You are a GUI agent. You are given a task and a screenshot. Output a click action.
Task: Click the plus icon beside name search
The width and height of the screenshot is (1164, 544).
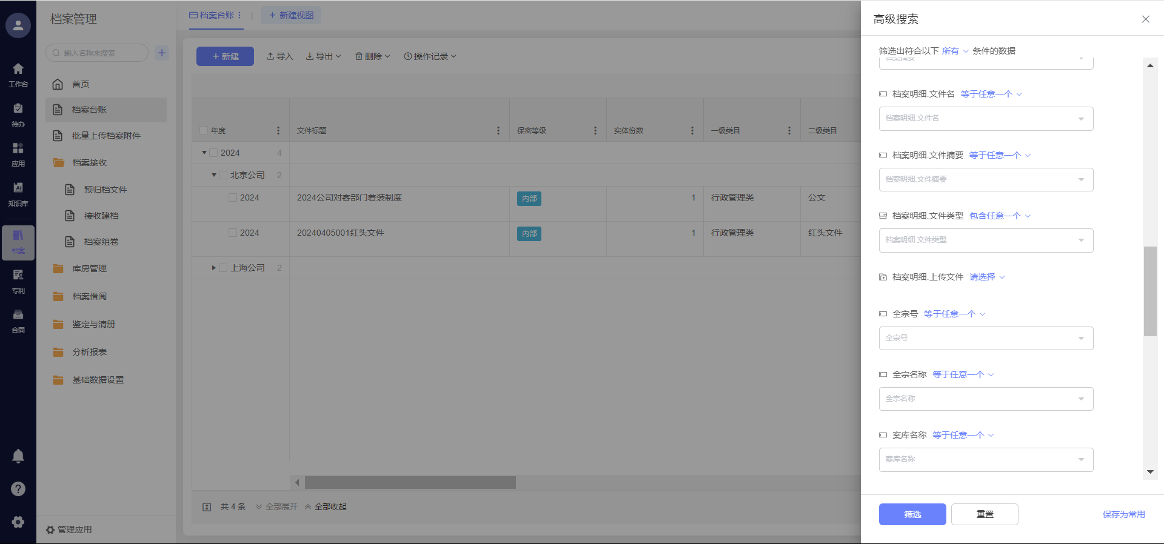coord(162,53)
